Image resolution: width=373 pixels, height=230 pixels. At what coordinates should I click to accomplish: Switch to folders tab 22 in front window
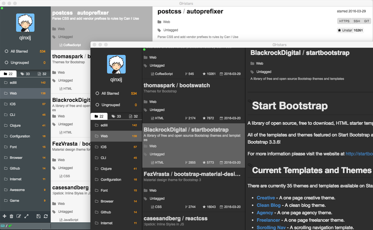click(x=99, y=116)
